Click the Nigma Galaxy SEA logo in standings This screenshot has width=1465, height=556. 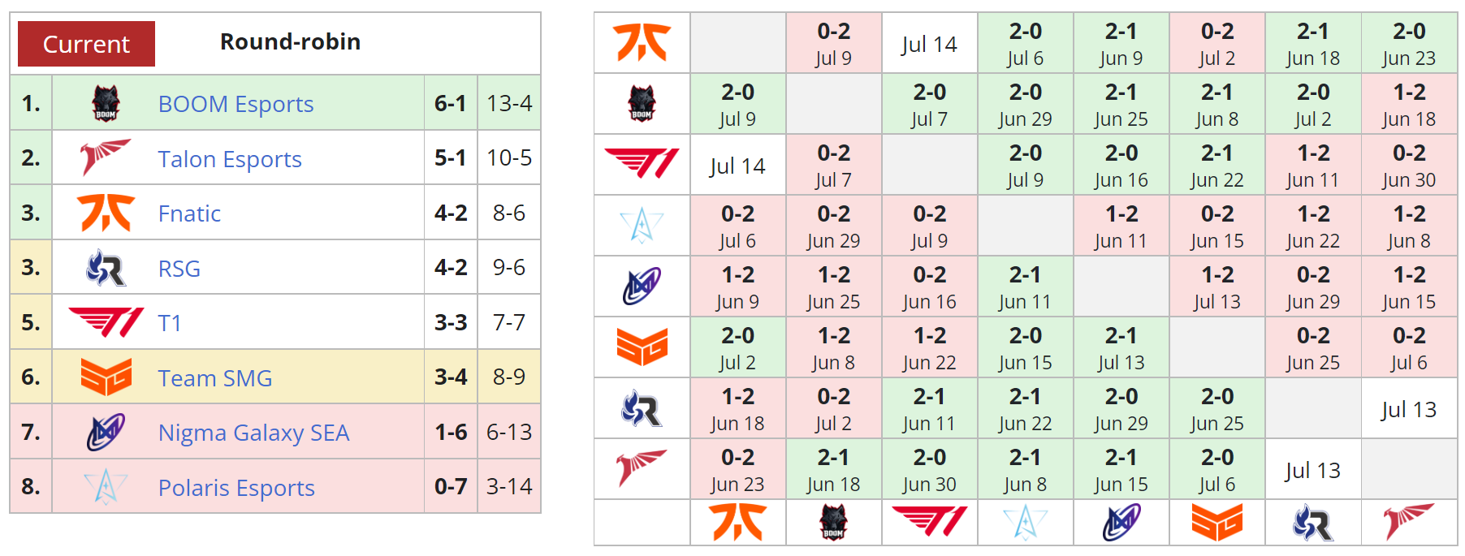point(106,432)
